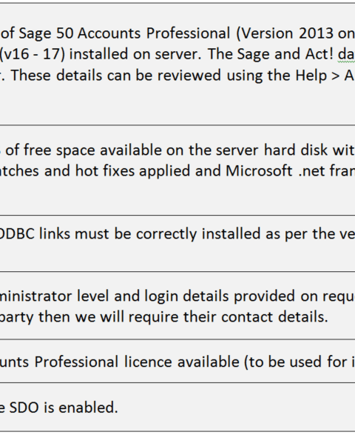Click the words "Professional licence available"

[137, 362]
